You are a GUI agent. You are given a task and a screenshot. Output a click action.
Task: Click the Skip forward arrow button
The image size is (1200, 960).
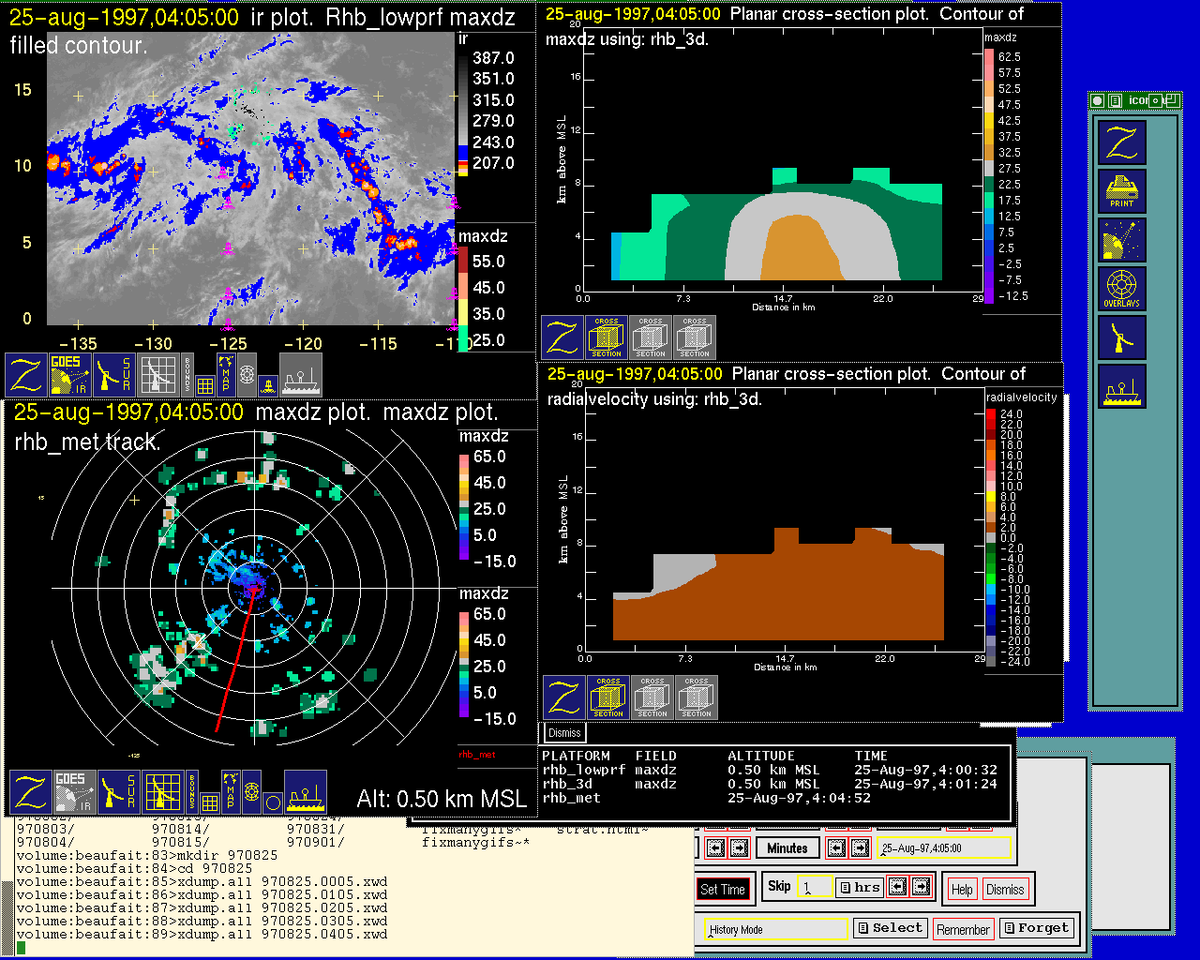pyautogui.click(x=922, y=887)
